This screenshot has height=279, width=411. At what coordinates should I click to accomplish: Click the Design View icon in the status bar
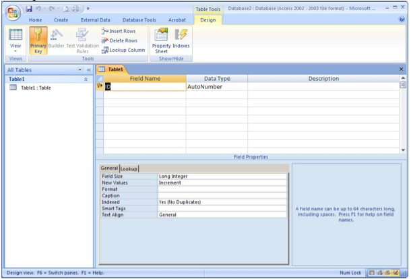point(396,273)
